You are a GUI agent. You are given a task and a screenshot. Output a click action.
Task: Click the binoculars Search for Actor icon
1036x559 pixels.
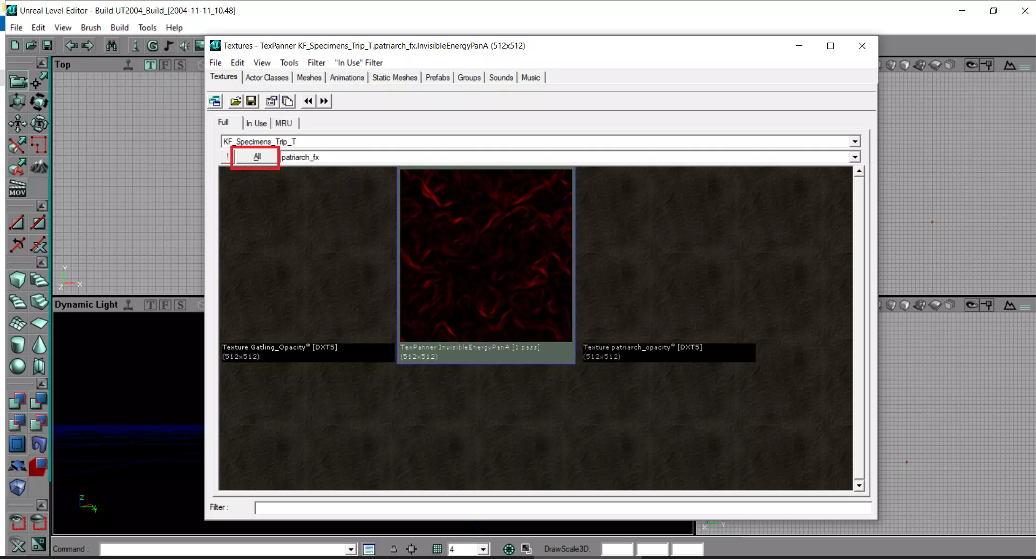click(111, 46)
